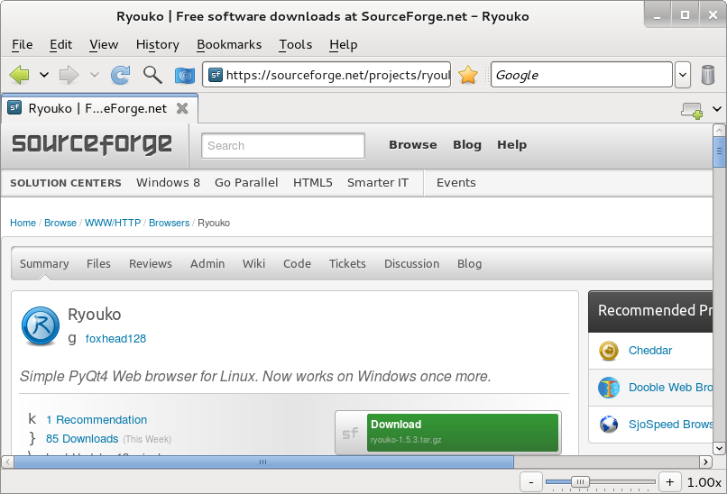The height and width of the screenshot is (494, 727).
Task: Select the Ryouko | F...eForge.net tab
Action: 100,108
